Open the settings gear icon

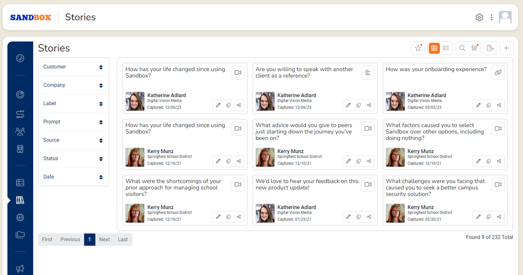pos(479,18)
